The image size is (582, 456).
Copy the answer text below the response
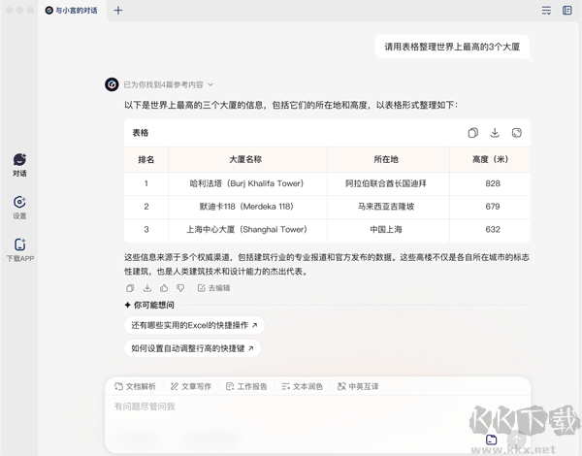coord(130,288)
